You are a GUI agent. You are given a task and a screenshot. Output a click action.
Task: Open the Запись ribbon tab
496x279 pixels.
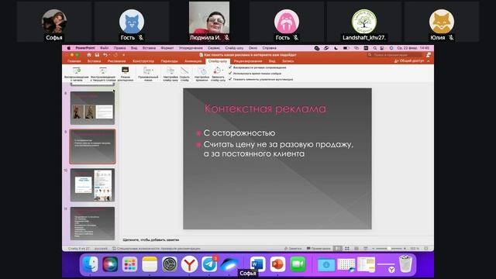(288, 61)
